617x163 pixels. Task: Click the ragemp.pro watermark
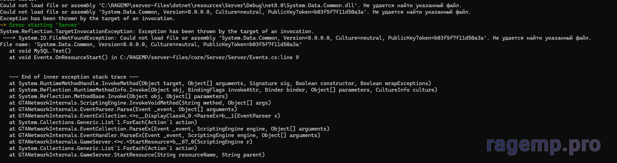(543, 145)
